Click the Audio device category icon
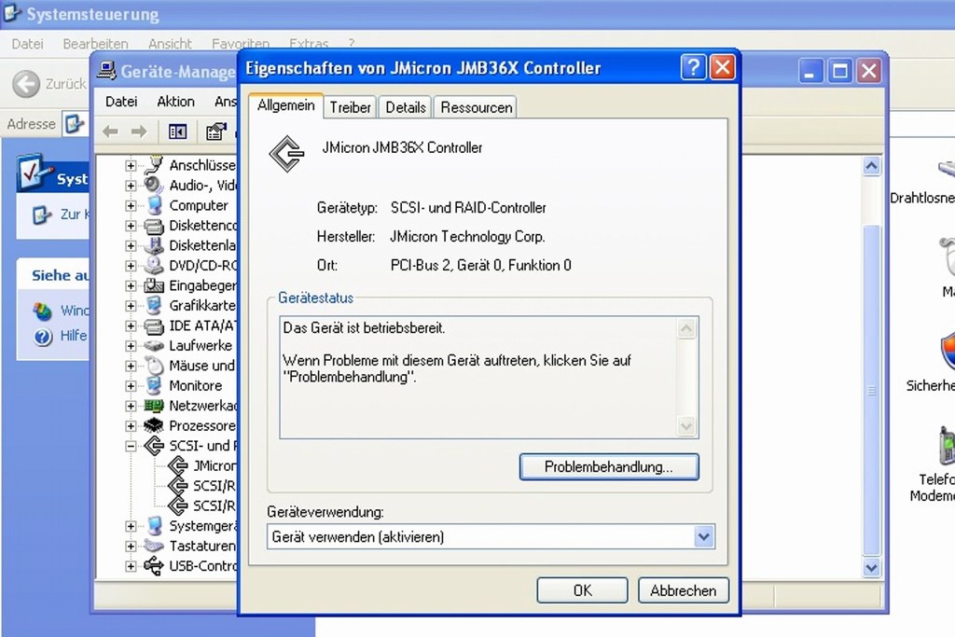This screenshot has height=637, width=955. (x=154, y=185)
